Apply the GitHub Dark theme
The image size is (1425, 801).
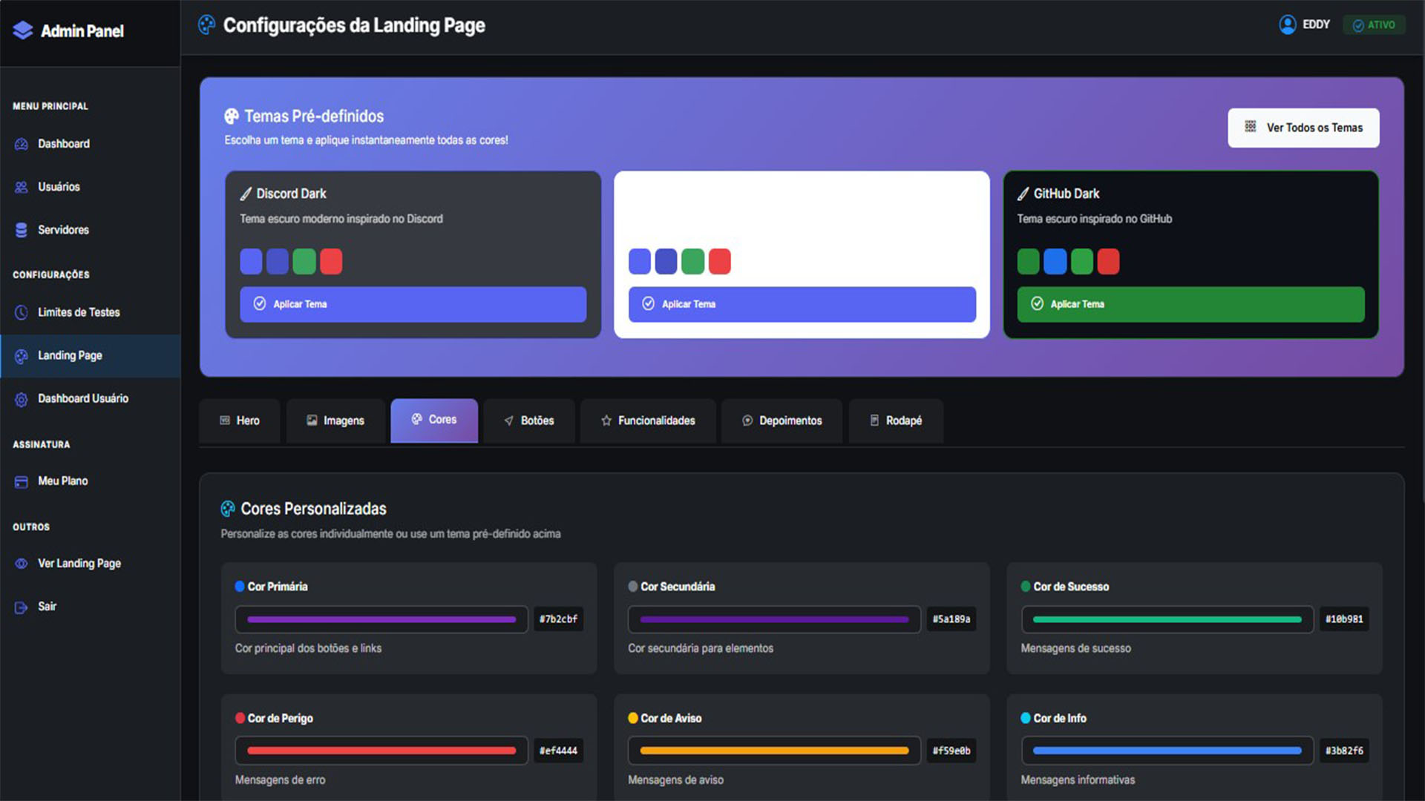point(1190,304)
